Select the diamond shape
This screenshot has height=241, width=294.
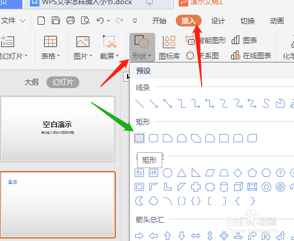click(x=238, y=173)
